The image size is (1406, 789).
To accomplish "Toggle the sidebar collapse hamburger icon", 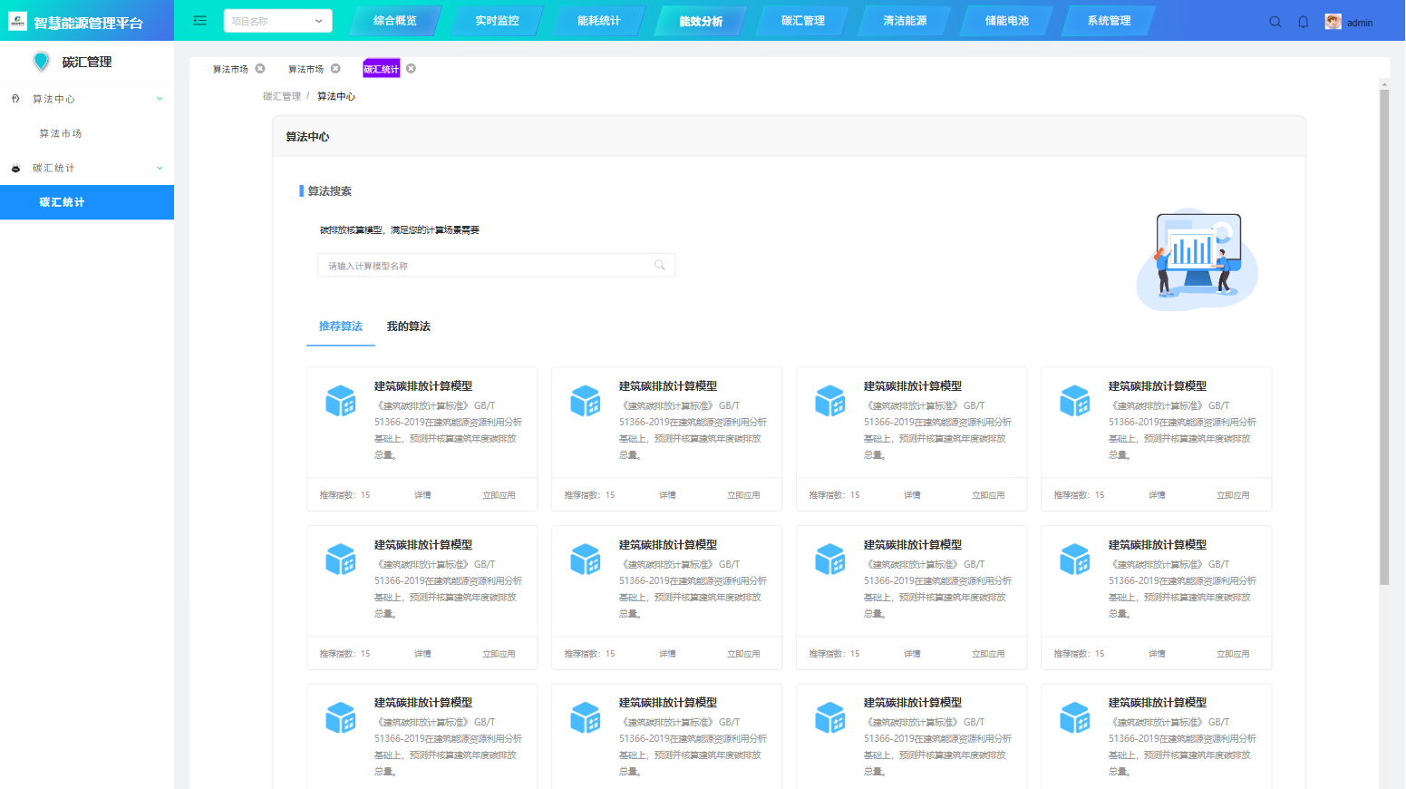I will tap(200, 21).
